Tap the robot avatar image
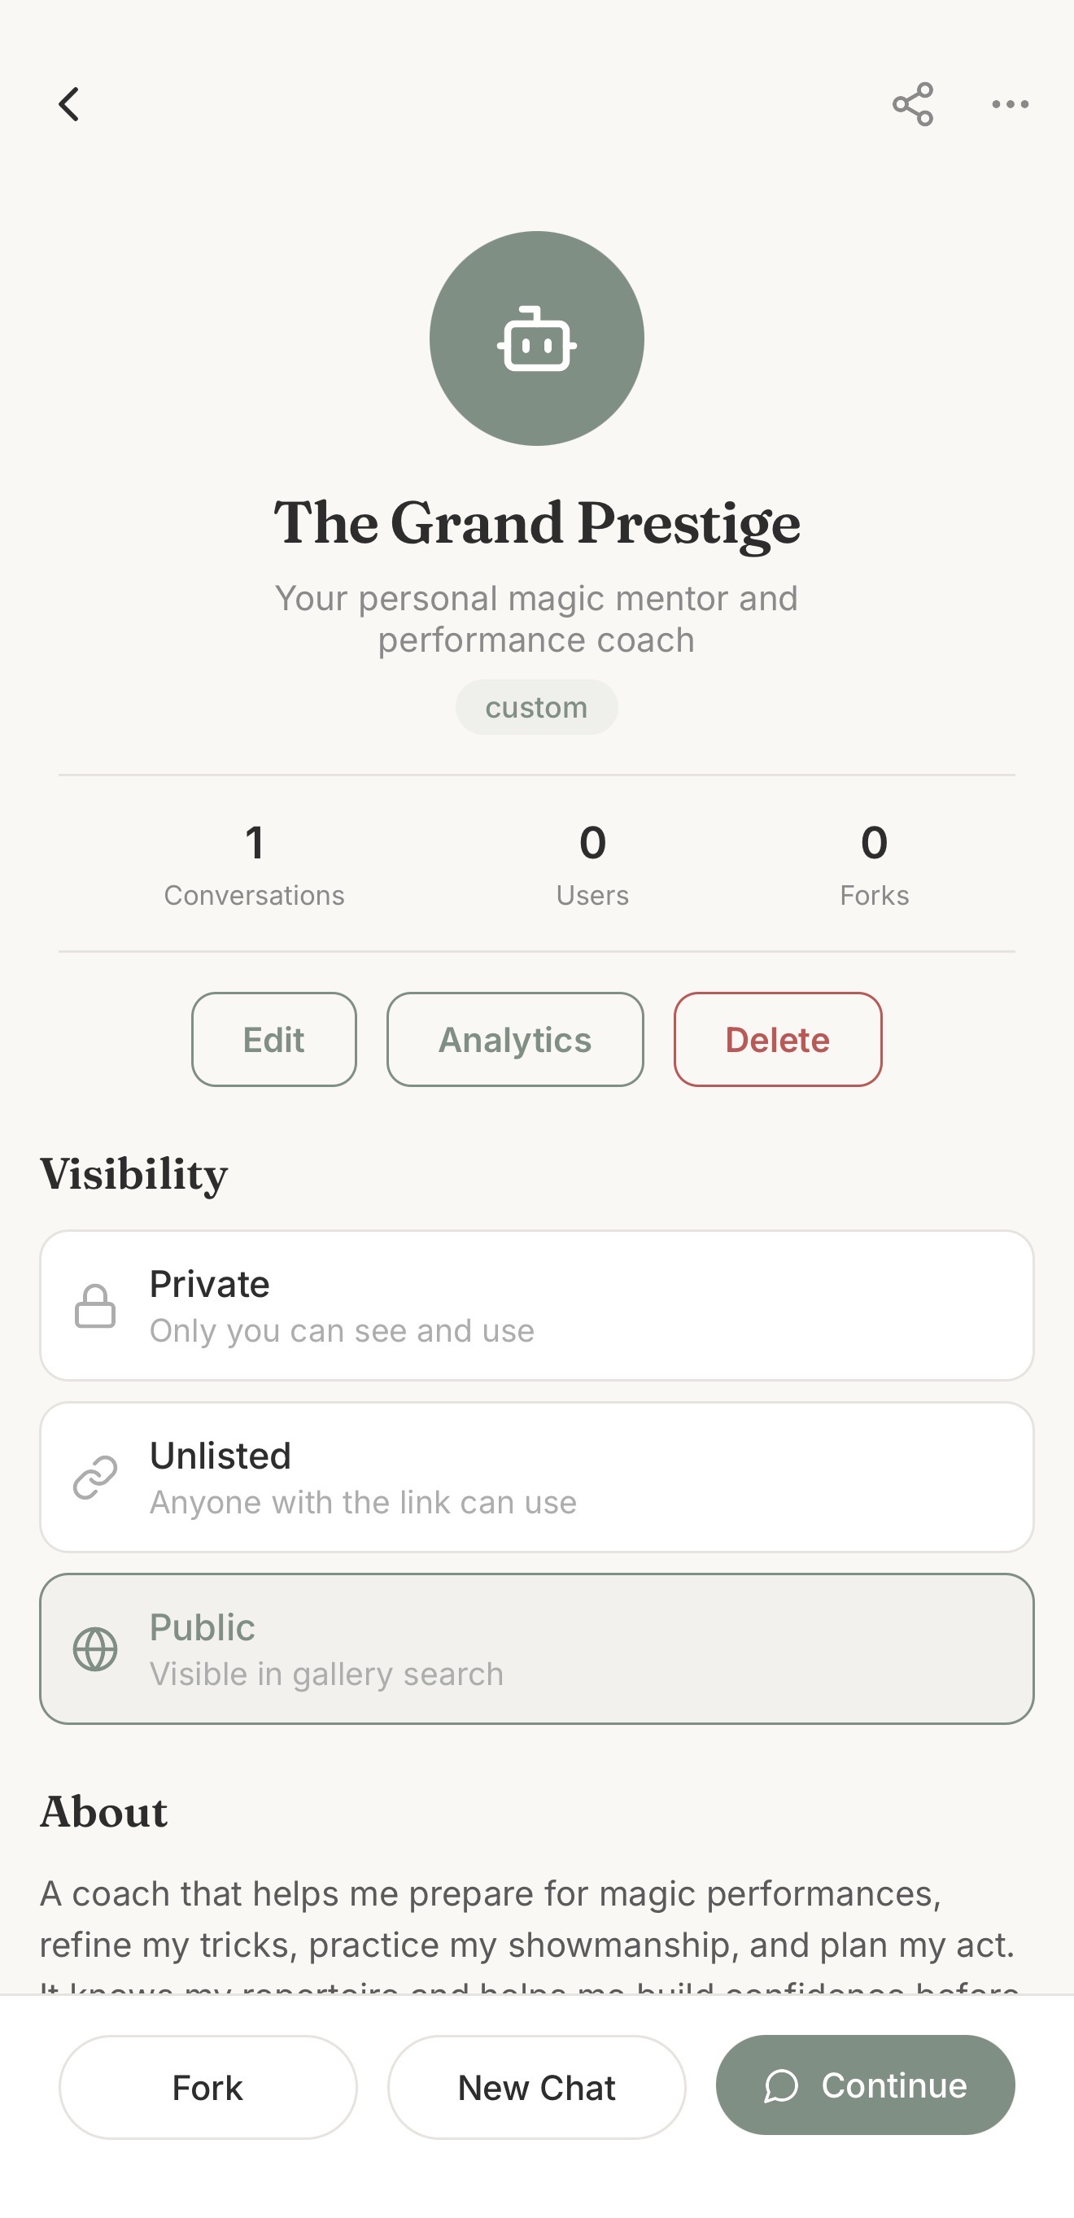Image resolution: width=1074 pixels, height=2218 pixels. 536,338
